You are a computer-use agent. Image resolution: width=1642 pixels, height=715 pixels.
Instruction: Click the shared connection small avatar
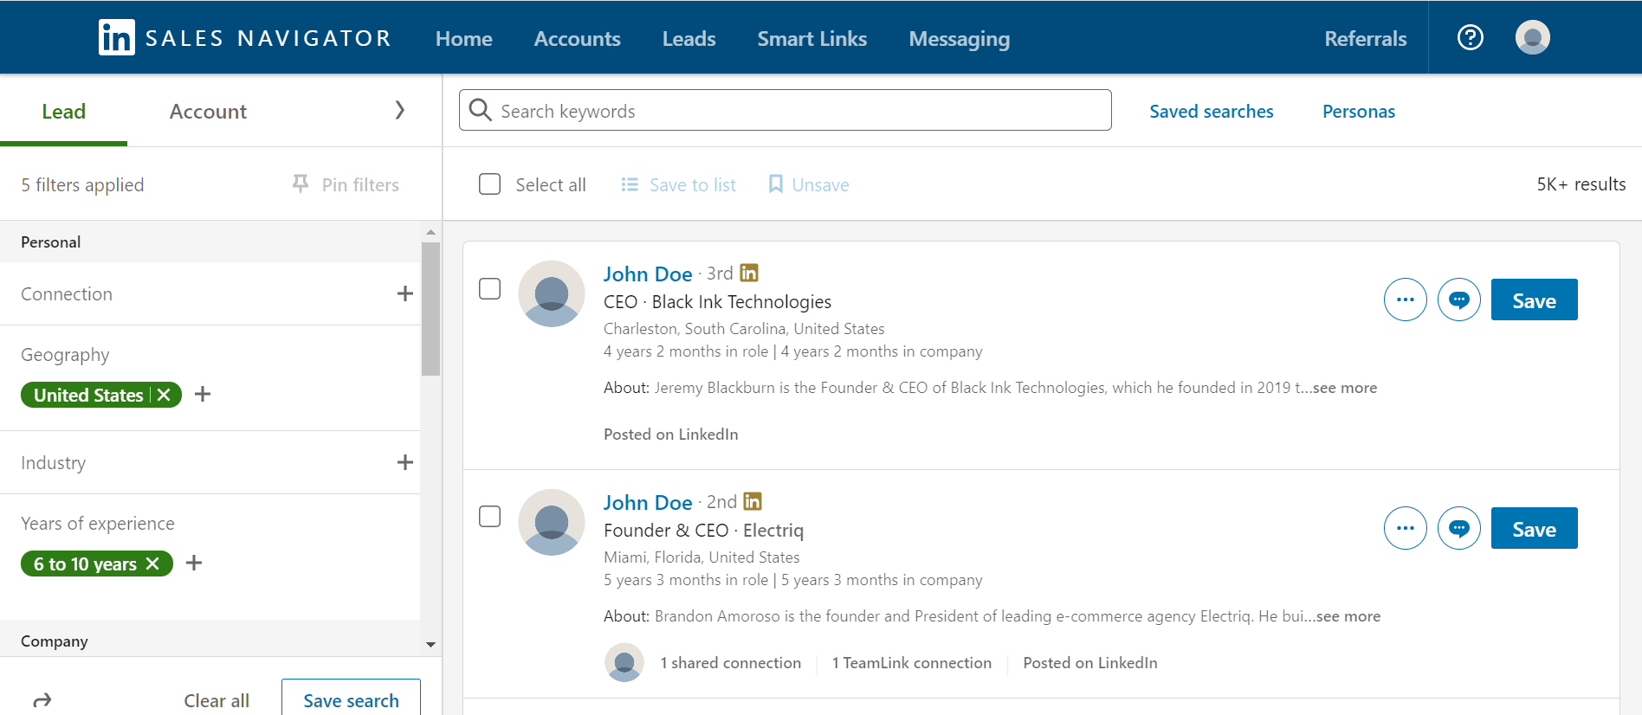[624, 662]
